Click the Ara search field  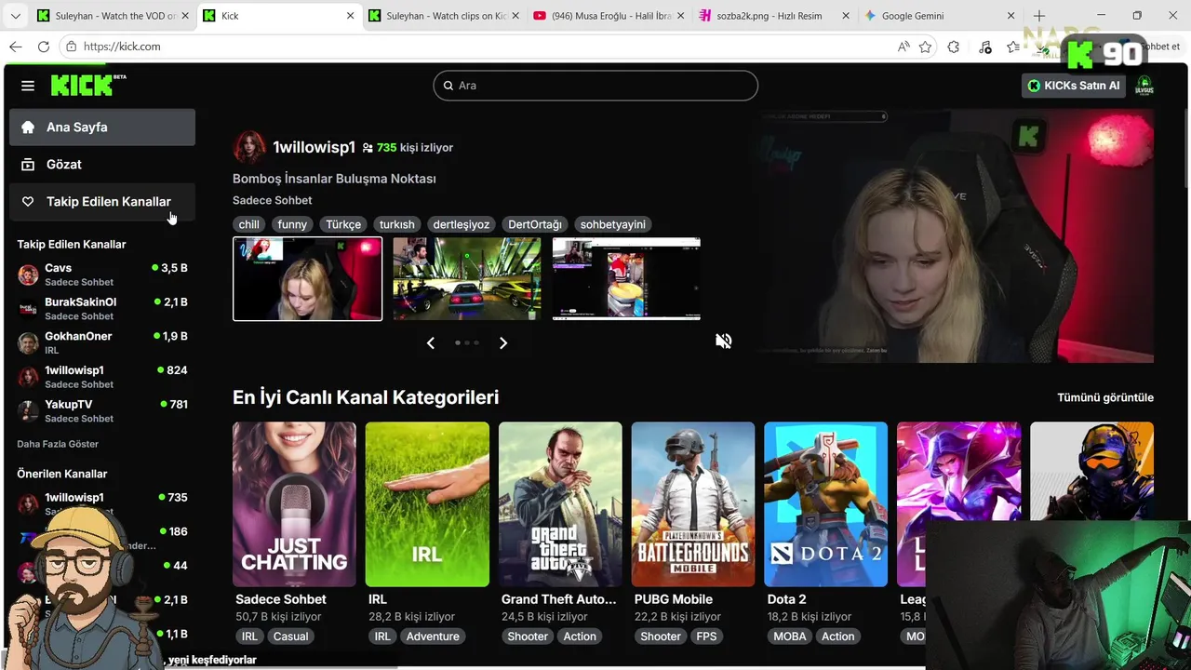pos(595,86)
